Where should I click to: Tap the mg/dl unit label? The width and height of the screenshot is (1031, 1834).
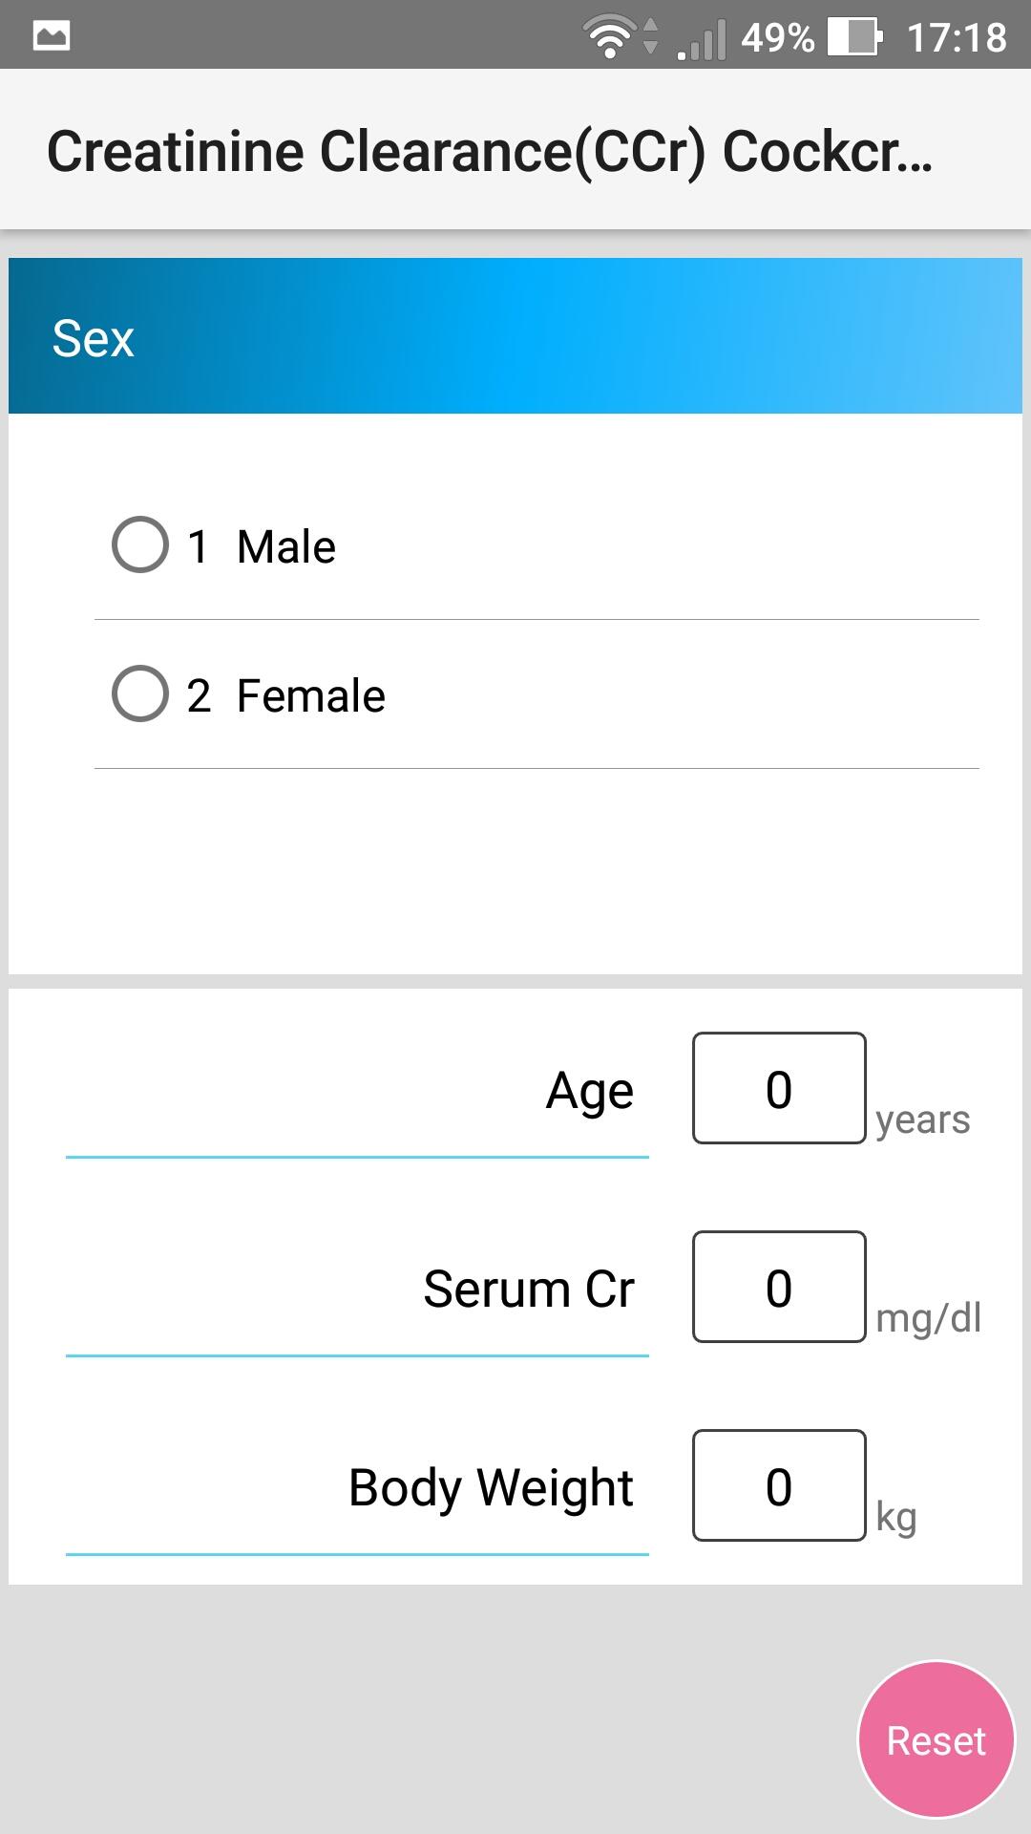[929, 1318]
